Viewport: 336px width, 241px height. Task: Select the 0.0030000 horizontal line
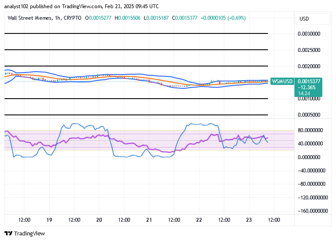click(x=136, y=33)
